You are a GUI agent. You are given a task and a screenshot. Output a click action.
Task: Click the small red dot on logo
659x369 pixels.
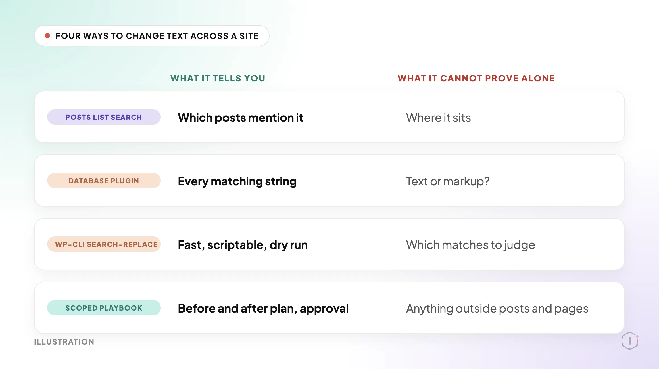coord(637,337)
